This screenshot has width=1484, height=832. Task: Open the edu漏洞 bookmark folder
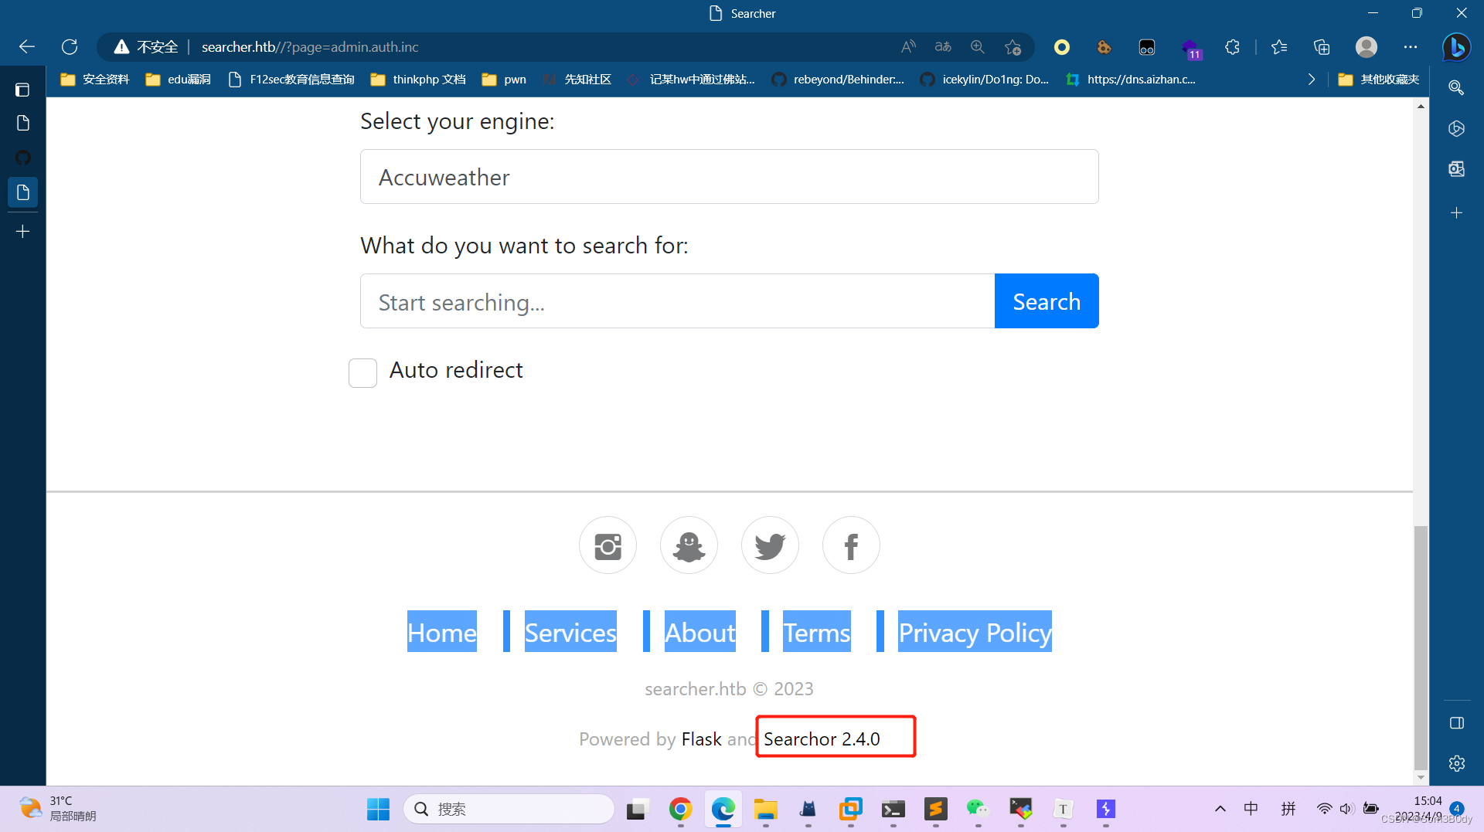179,80
